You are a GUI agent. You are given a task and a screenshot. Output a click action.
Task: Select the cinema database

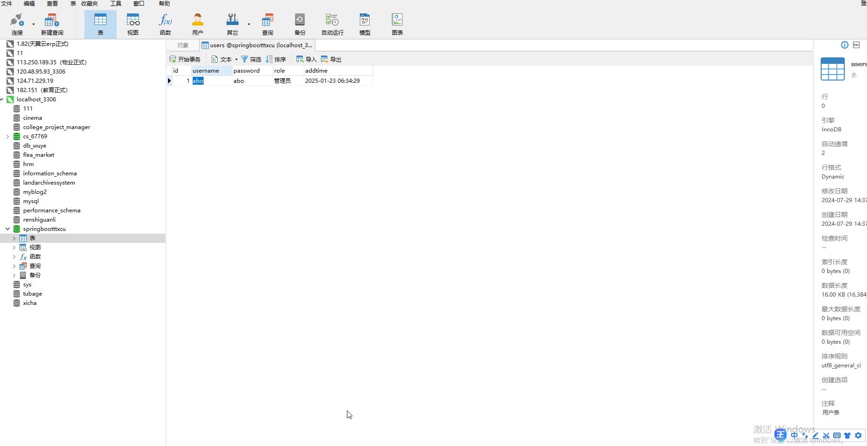(32, 118)
